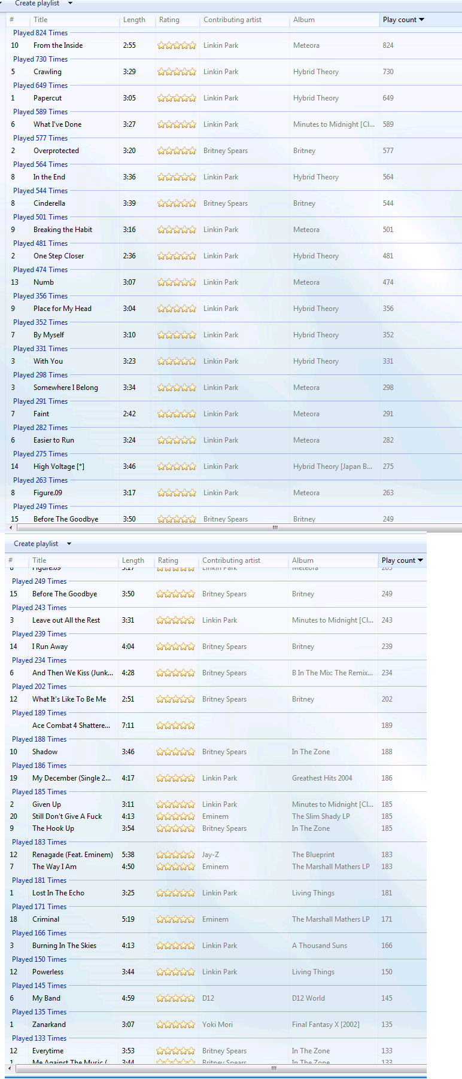This screenshot has height=1079, width=462.
Task: Select the song The Hook Up
Action: coord(53,828)
